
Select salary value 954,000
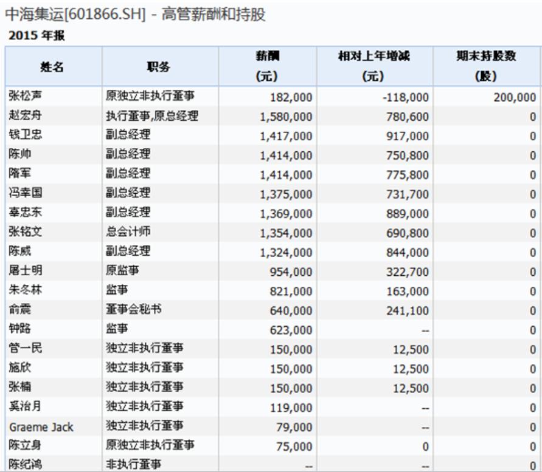click(291, 272)
